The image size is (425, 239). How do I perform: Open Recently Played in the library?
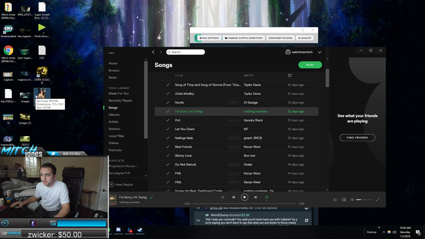pos(120,100)
